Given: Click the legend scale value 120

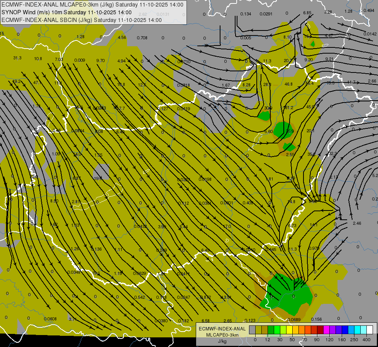Looking at the screenshot, I should pos(329,340).
